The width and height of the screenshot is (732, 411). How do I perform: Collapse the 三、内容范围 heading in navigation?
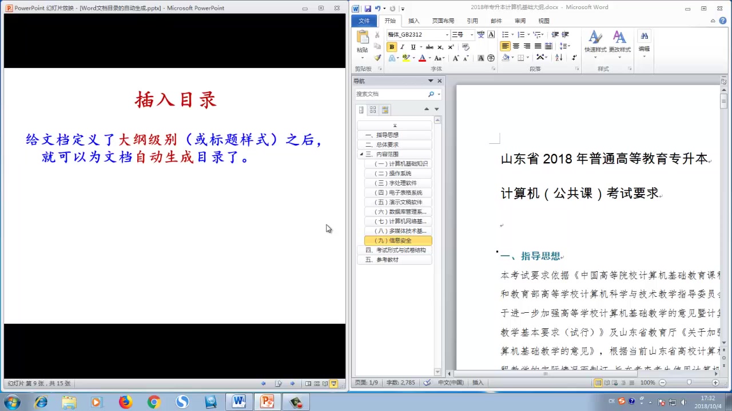pyautogui.click(x=361, y=154)
